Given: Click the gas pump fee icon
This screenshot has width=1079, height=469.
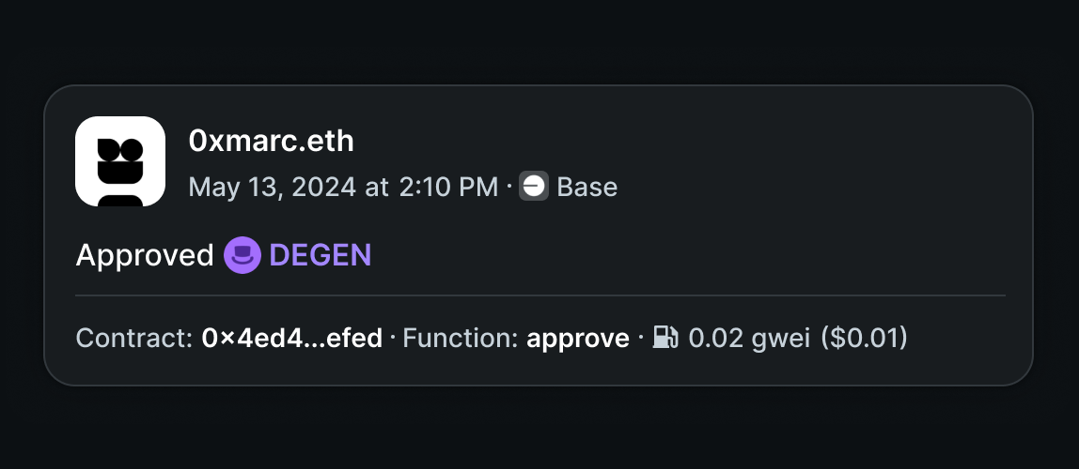Looking at the screenshot, I should (665, 337).
